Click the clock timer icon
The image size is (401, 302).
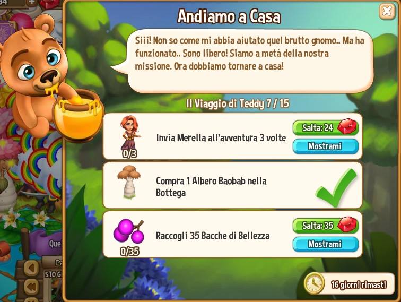(314, 283)
